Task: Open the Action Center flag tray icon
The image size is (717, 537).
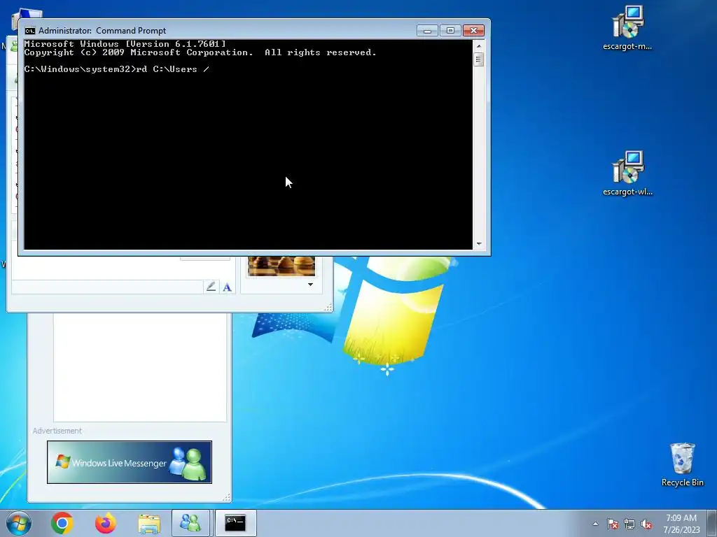Action: 613,524
